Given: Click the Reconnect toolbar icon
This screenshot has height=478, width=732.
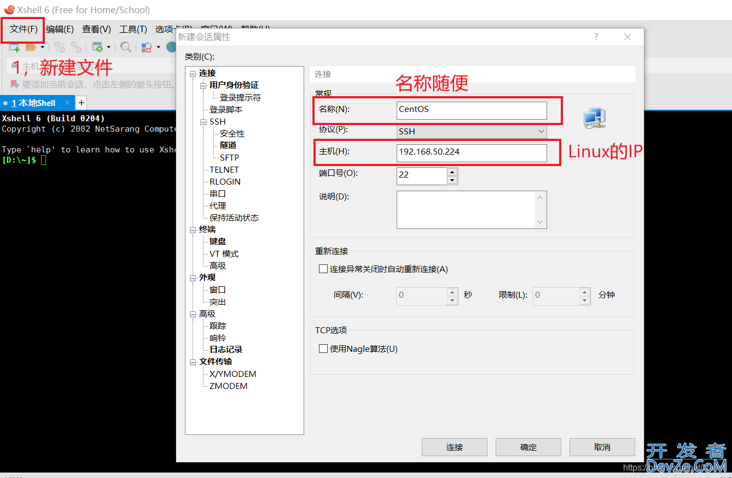Looking at the screenshot, I should (76, 48).
